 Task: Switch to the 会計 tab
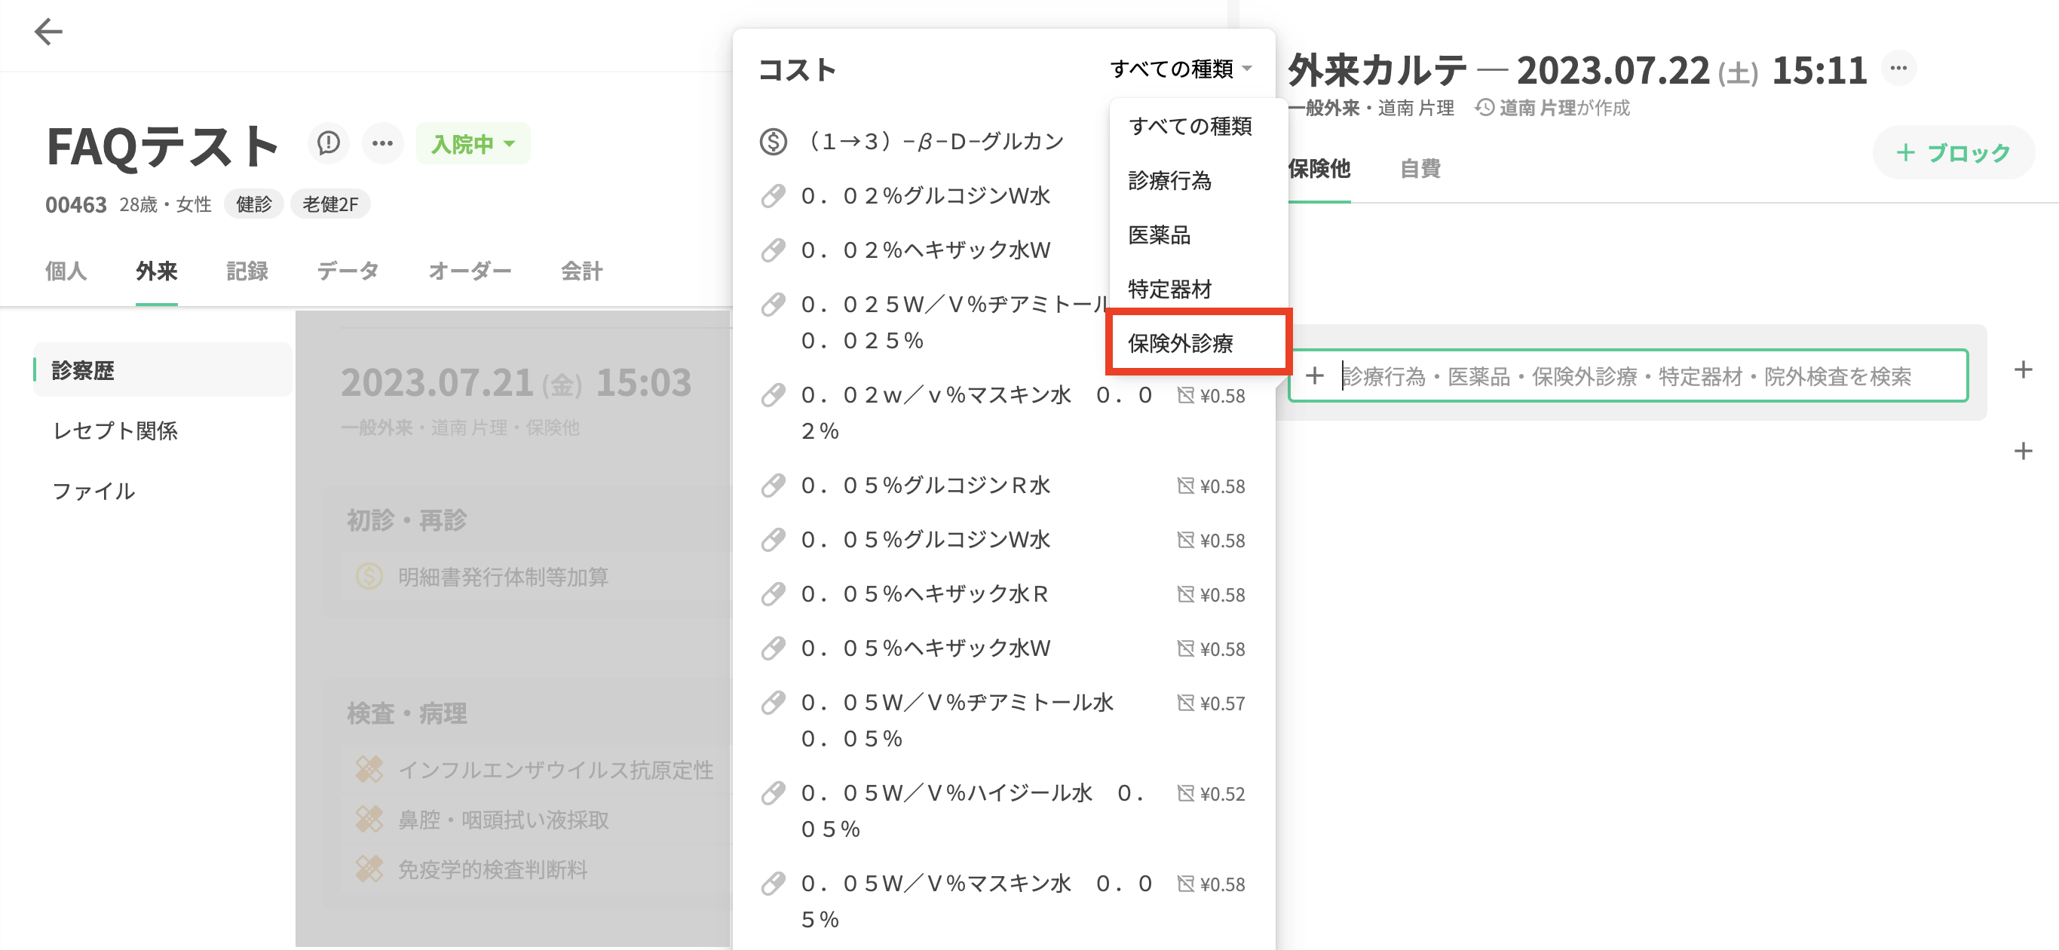582,271
